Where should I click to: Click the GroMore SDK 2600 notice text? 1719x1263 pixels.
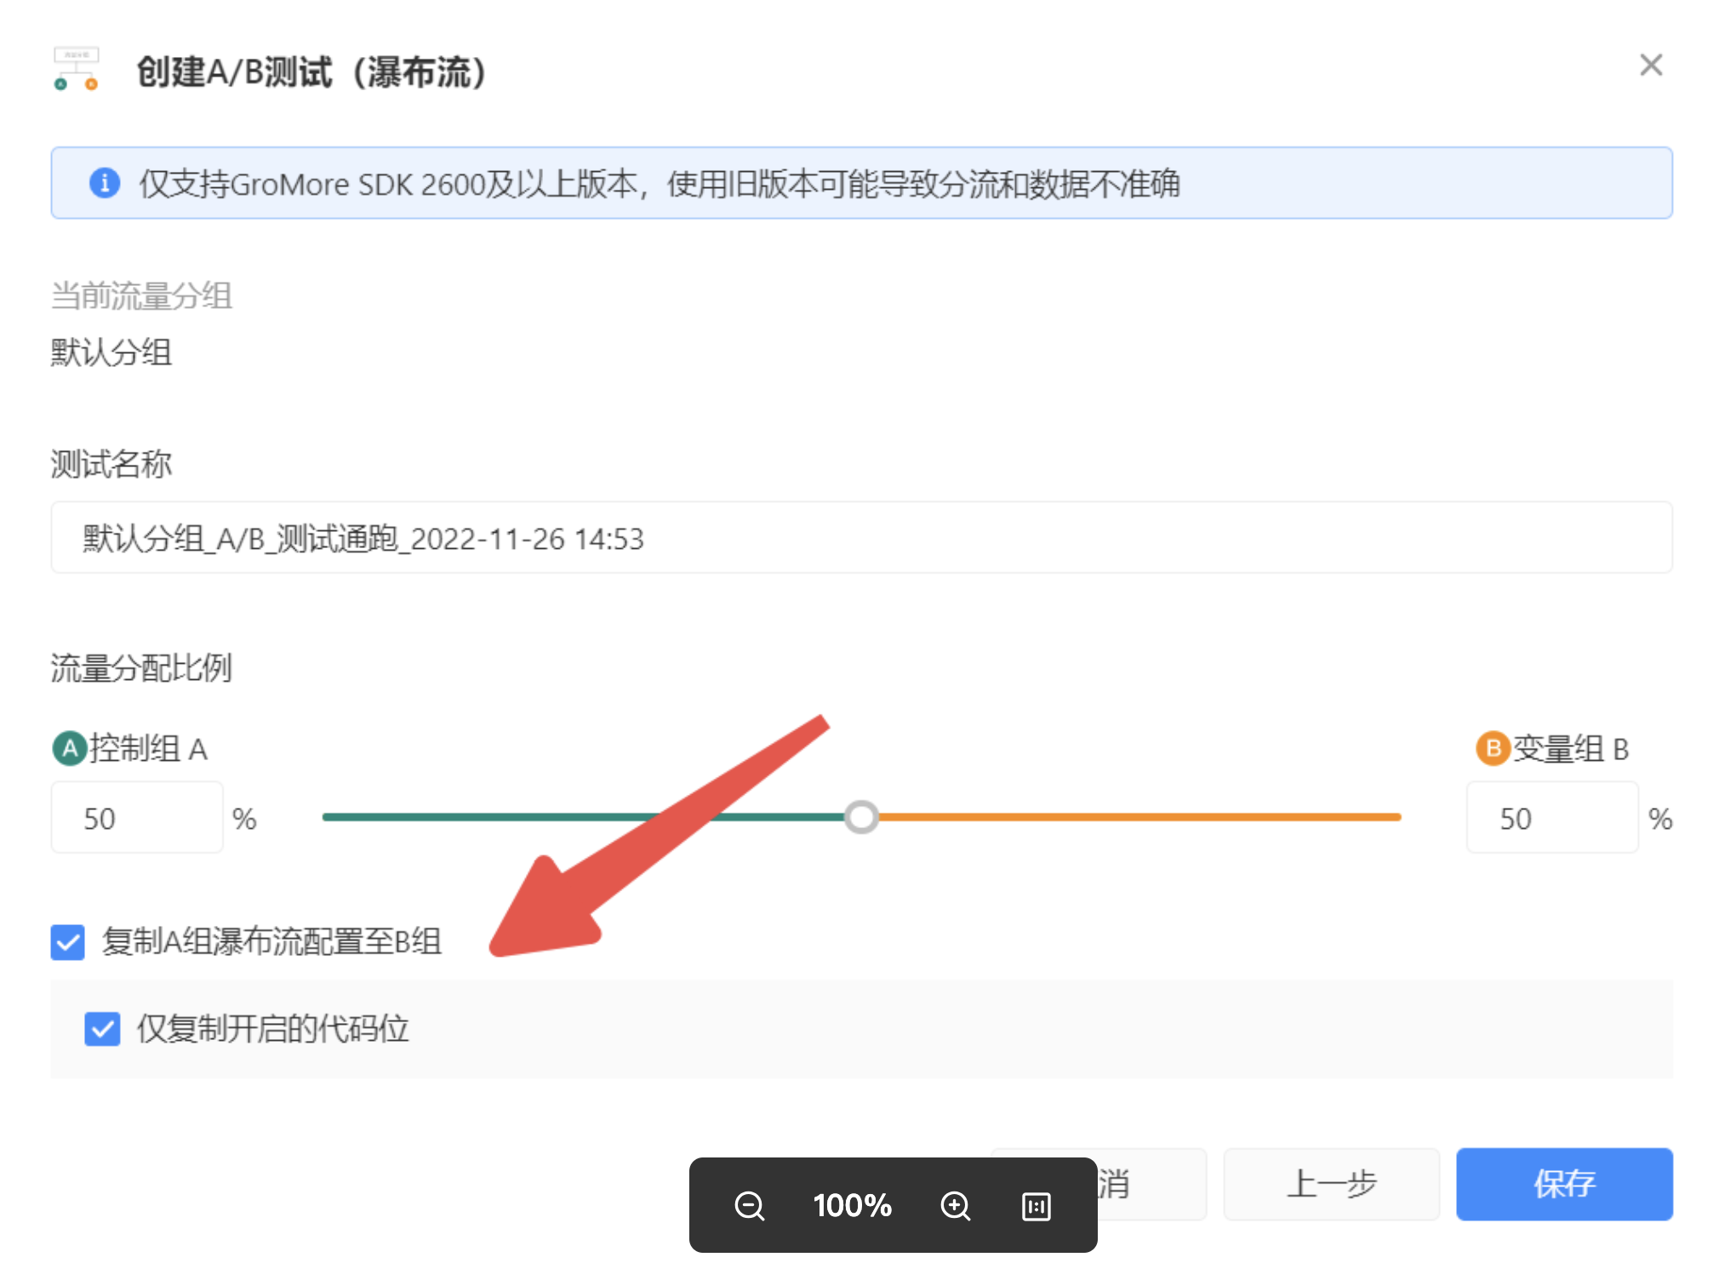point(660,183)
